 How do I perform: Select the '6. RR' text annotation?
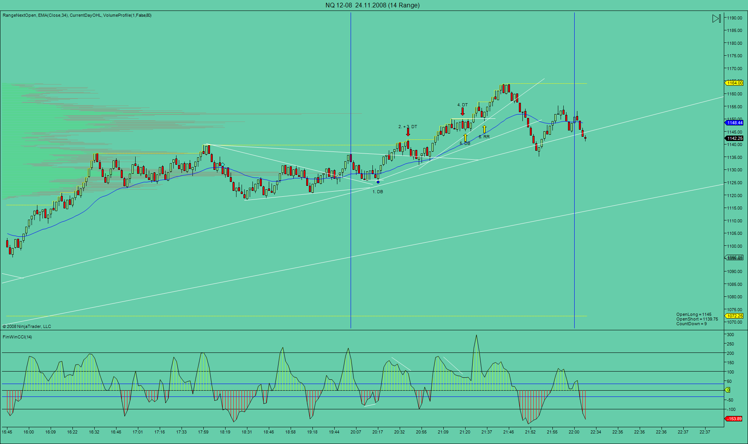pyautogui.click(x=484, y=137)
